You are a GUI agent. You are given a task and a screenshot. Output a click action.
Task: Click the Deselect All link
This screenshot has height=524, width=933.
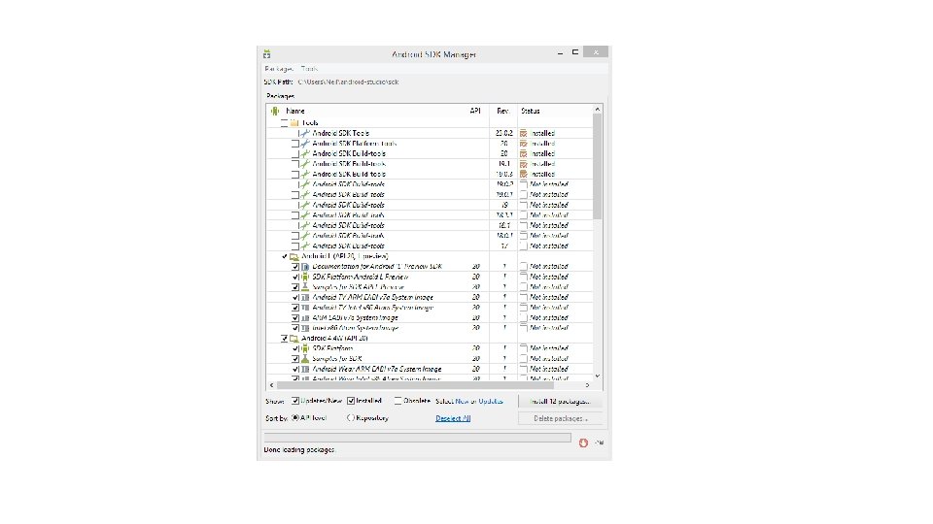pyautogui.click(x=453, y=418)
